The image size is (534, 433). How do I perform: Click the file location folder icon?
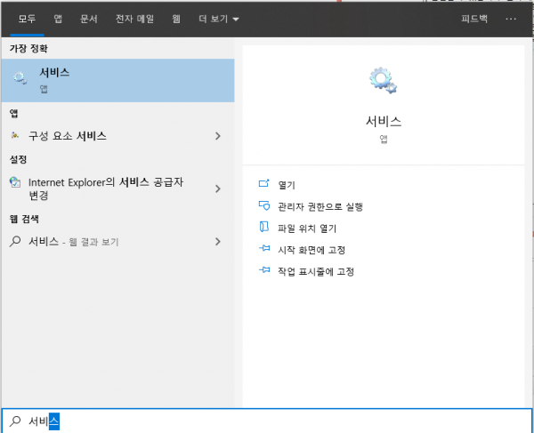(264, 227)
